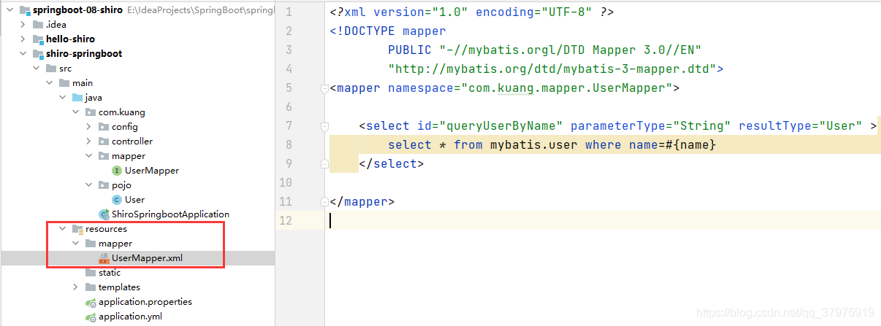Click the com.kuang package icon
Viewport: 881px width, 326px height.
pos(90,112)
